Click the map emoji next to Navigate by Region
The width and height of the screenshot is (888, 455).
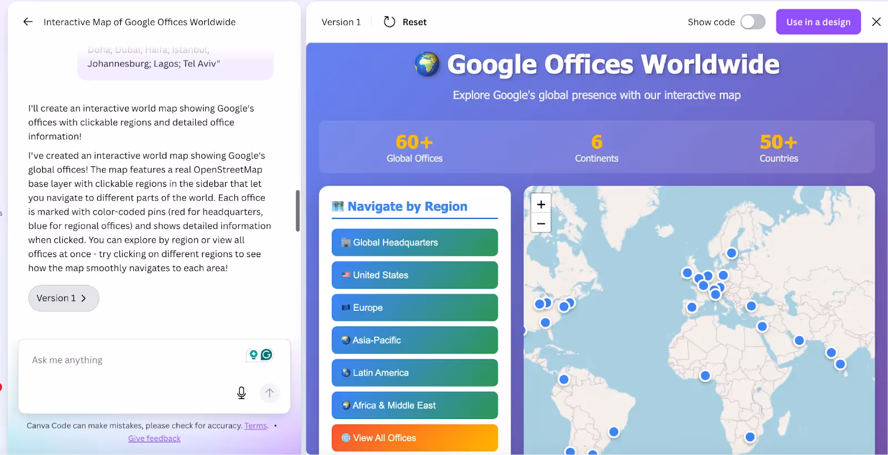click(x=337, y=206)
